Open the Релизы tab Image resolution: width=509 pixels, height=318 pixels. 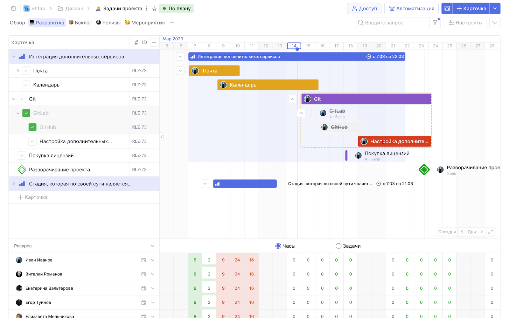point(108,23)
